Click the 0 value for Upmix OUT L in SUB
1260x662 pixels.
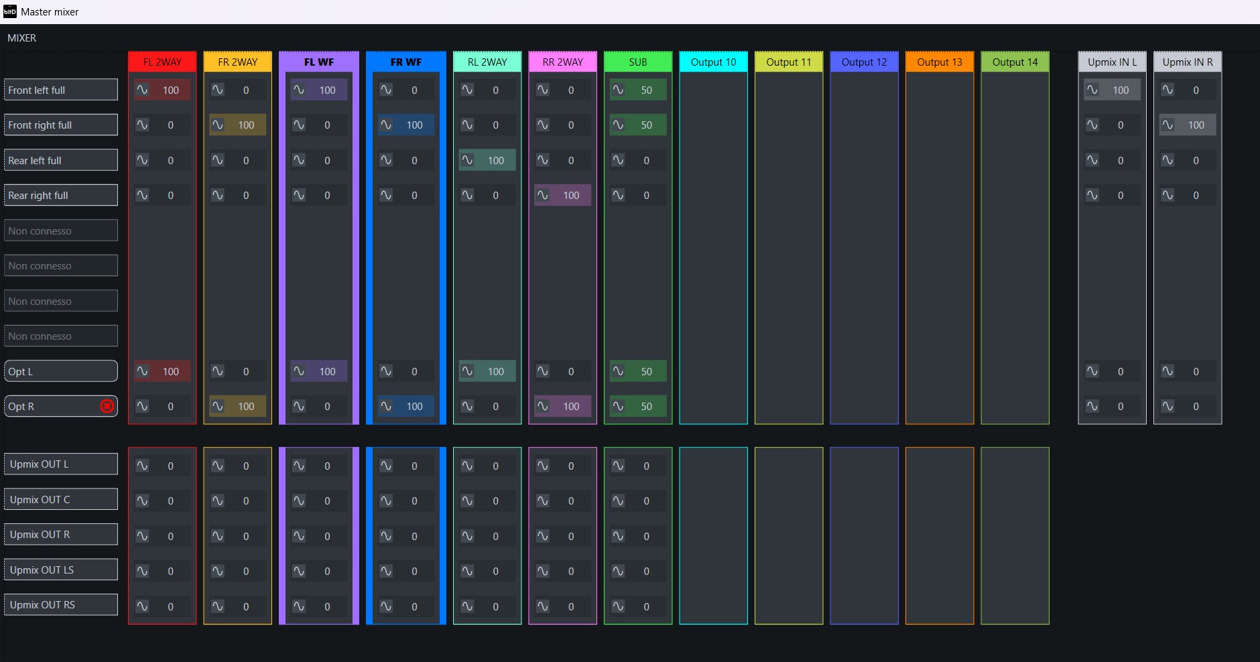pyautogui.click(x=646, y=466)
